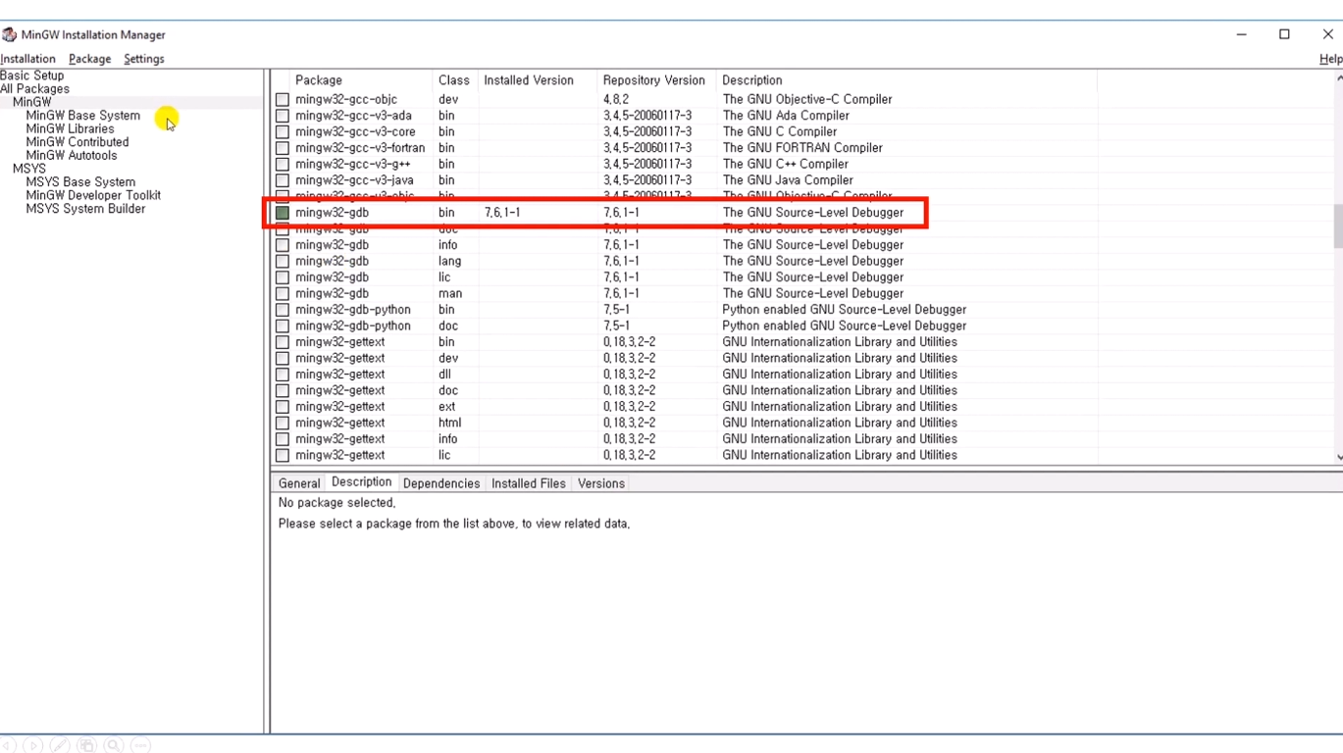Open the slideshow more-options ellipsis icon
The width and height of the screenshot is (1343, 753).
point(140,745)
